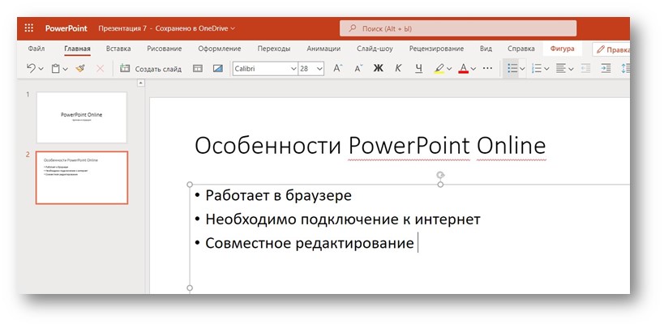Image resolution: width=664 pixels, height=328 pixels.
Task: Click the Поиск search box
Action: pyautogui.click(x=458, y=29)
